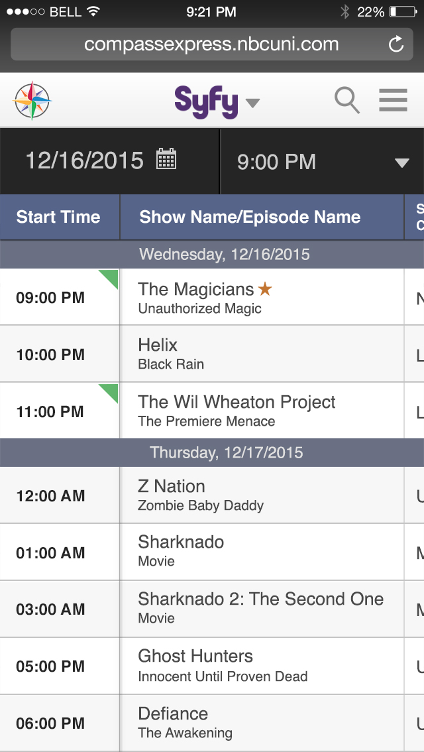Tap the 12/16/2015 date field
This screenshot has width=424, height=752.
pyautogui.click(x=84, y=160)
